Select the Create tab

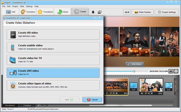[80, 12]
